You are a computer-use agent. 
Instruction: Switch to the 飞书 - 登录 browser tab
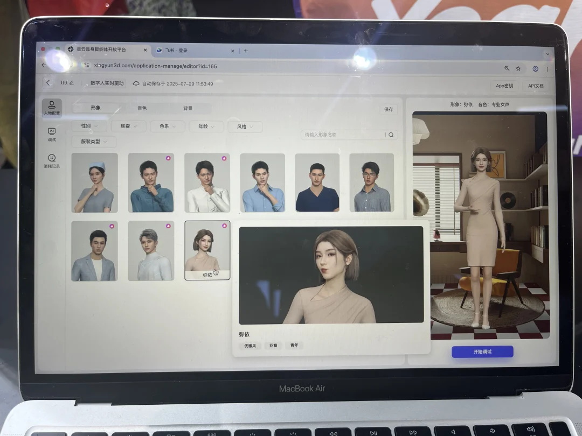195,51
